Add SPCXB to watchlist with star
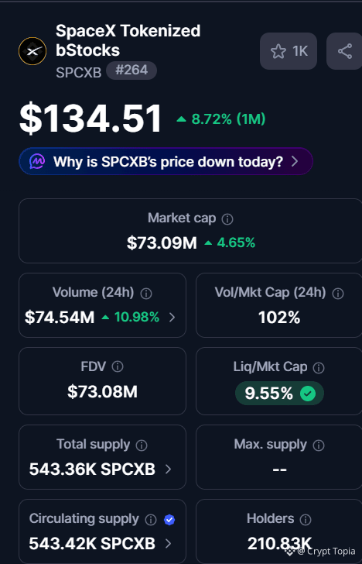The height and width of the screenshot is (564, 362). coord(289,51)
